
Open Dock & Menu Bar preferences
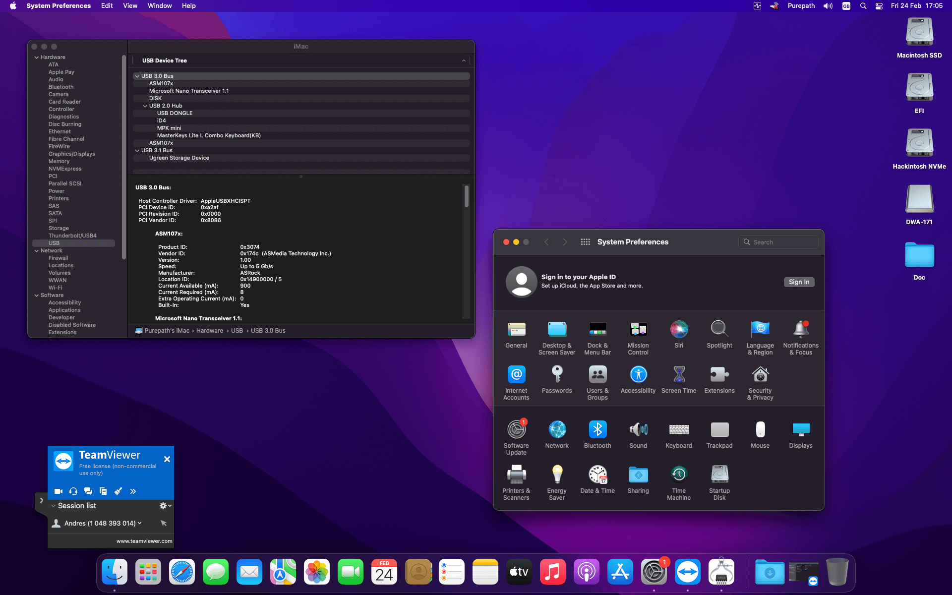[x=597, y=329]
